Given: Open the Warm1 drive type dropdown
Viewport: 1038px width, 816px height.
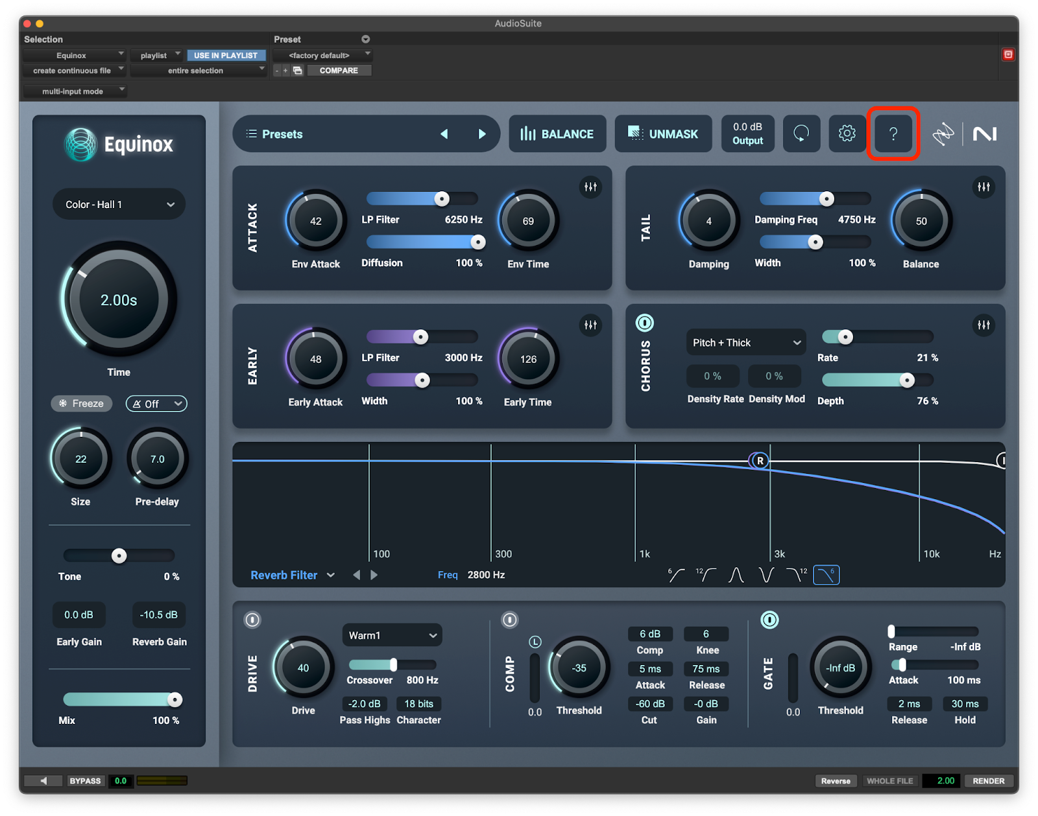Looking at the screenshot, I should point(392,636).
